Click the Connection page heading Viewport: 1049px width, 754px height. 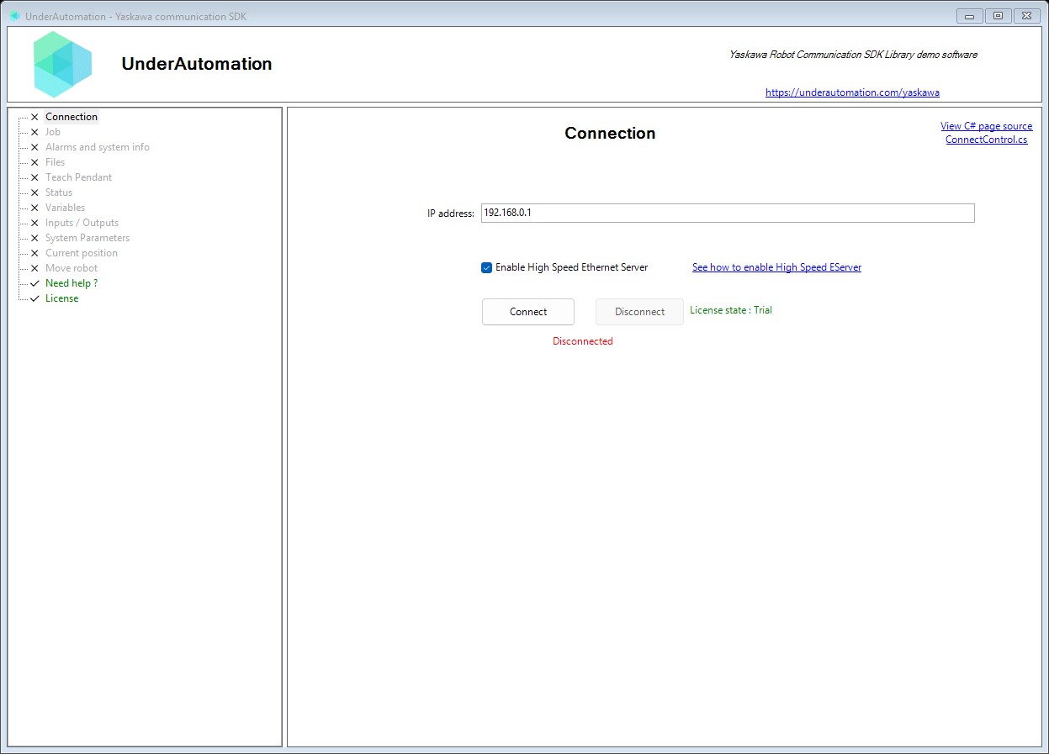point(610,133)
